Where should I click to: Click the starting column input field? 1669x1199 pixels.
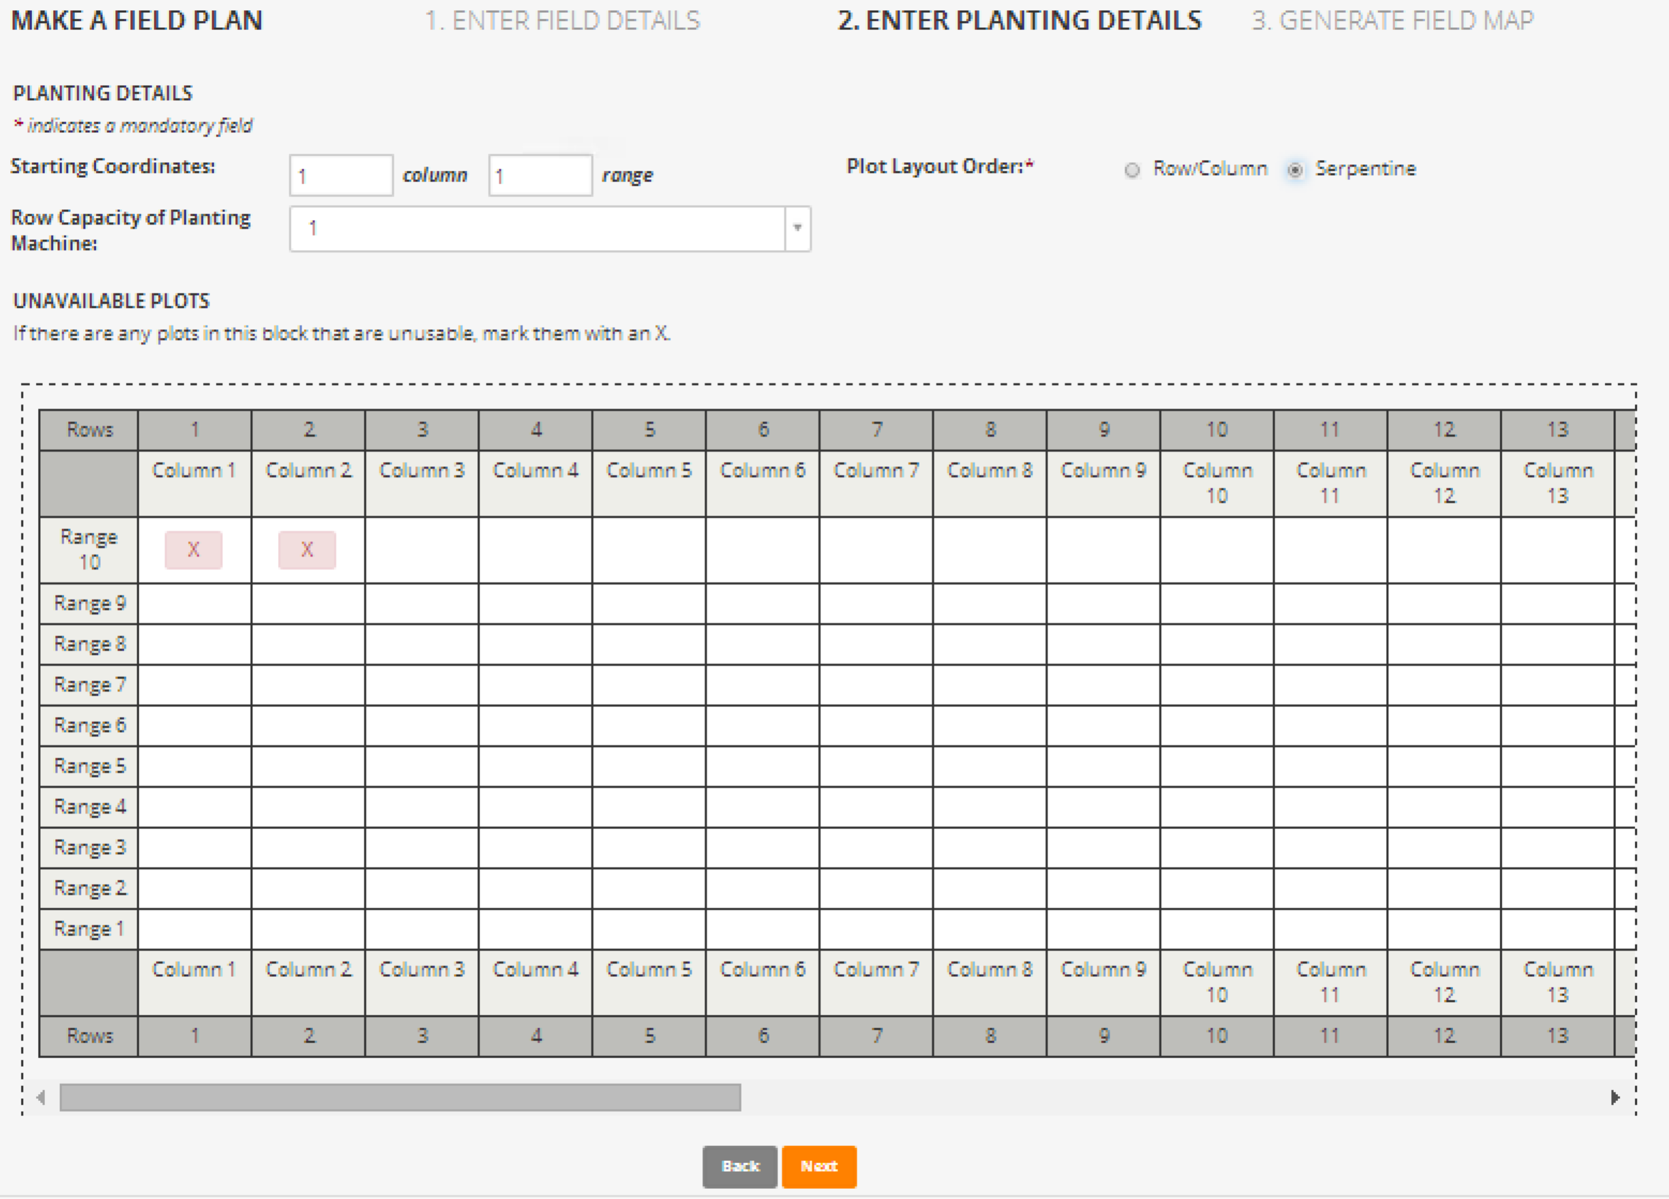click(x=341, y=175)
